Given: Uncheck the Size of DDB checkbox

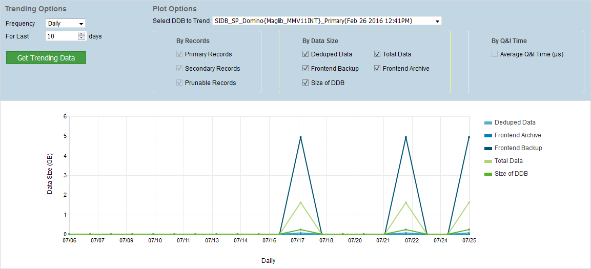Looking at the screenshot, I should (305, 83).
